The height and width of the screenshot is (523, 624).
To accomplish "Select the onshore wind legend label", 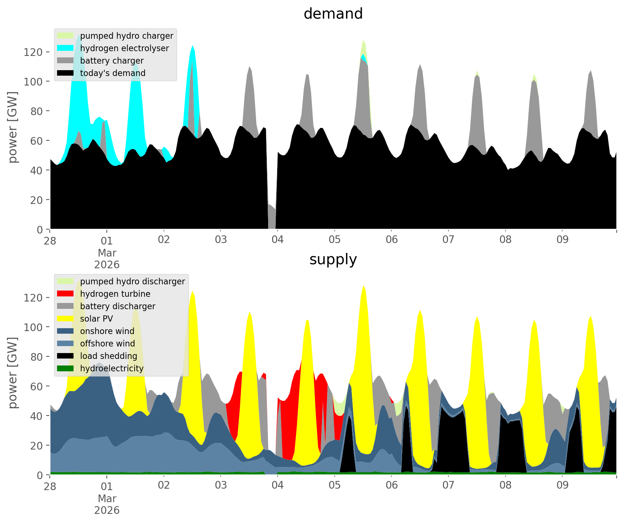I will pos(107,331).
